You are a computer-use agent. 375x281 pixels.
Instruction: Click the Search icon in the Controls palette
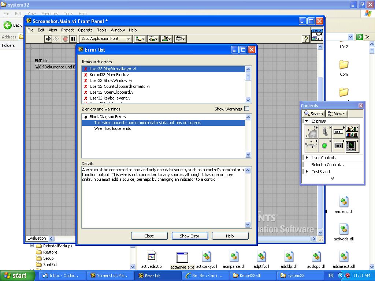[x=313, y=113]
